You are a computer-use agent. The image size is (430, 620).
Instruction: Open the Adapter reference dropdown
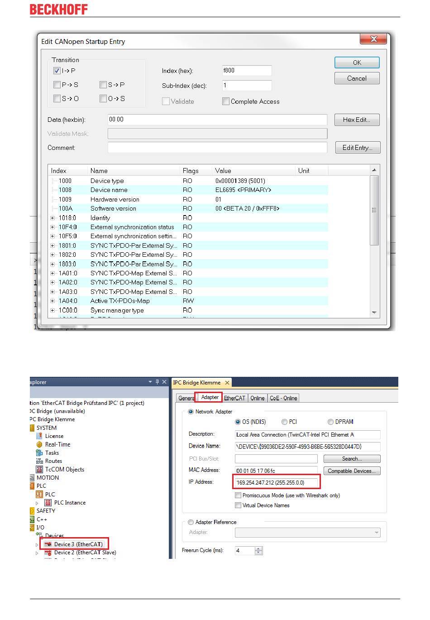click(377, 533)
